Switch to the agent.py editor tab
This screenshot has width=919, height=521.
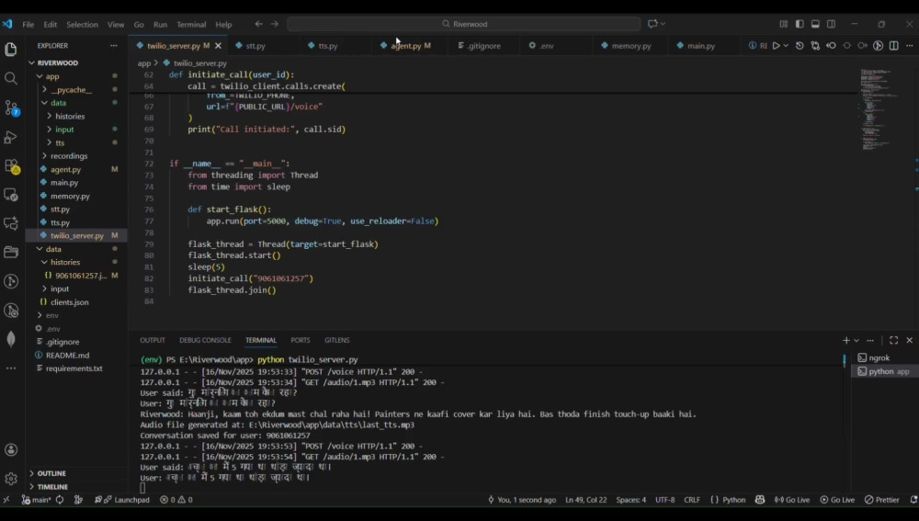(x=405, y=46)
